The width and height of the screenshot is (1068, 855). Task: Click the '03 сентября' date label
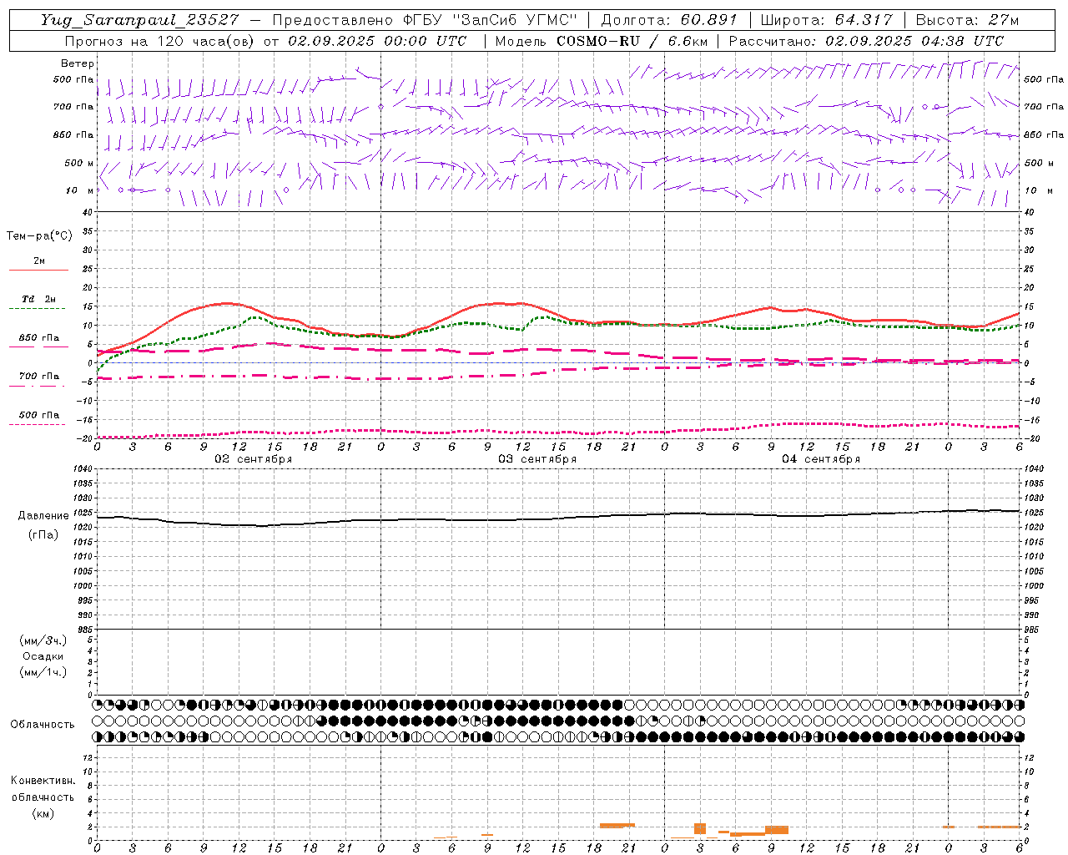pos(537,458)
